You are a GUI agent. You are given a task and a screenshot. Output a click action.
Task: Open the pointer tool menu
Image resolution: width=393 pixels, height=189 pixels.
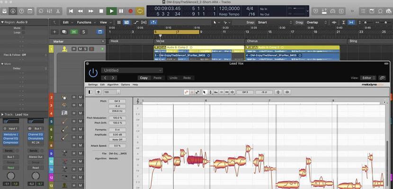(216, 23)
